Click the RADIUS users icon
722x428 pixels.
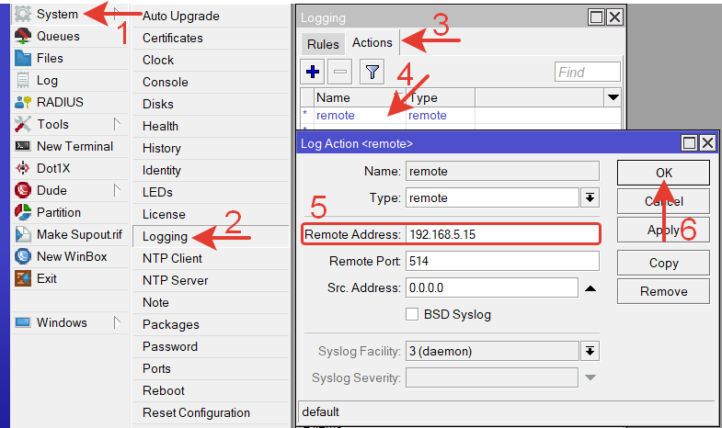click(x=23, y=102)
